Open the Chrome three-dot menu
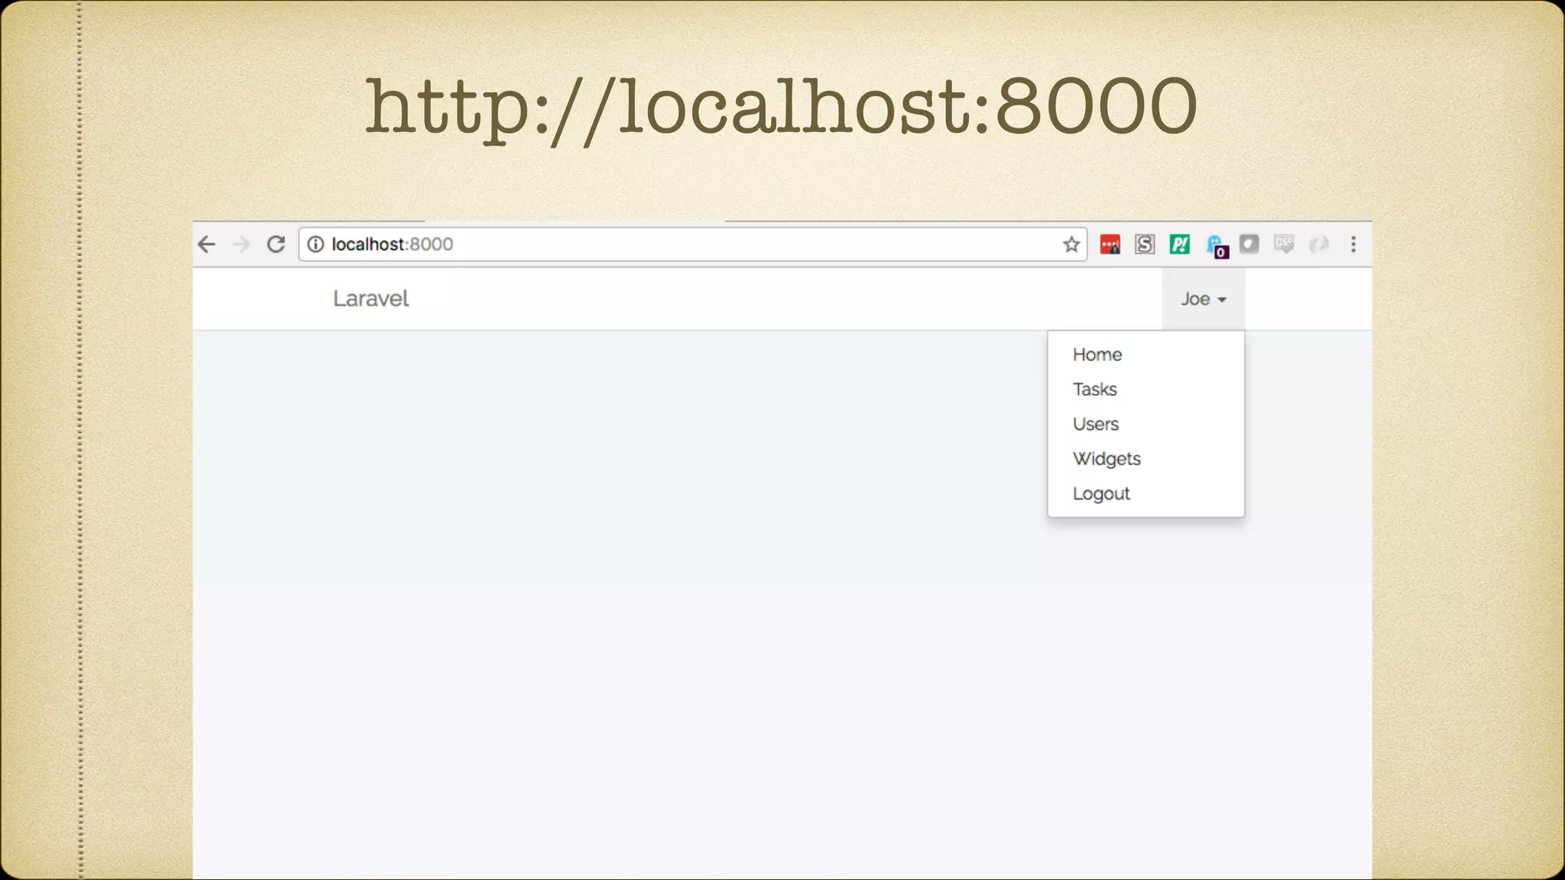This screenshot has width=1565, height=880. pos(1353,244)
